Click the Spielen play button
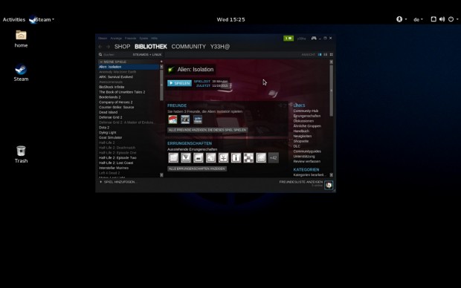The height and width of the screenshot is (288, 461). click(x=179, y=83)
